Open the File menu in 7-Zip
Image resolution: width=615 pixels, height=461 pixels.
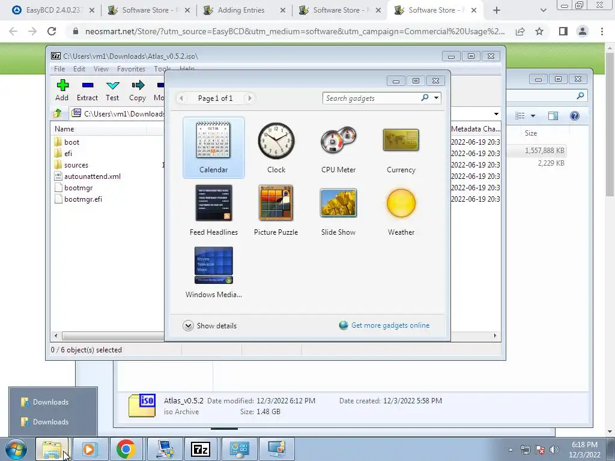[59, 69]
